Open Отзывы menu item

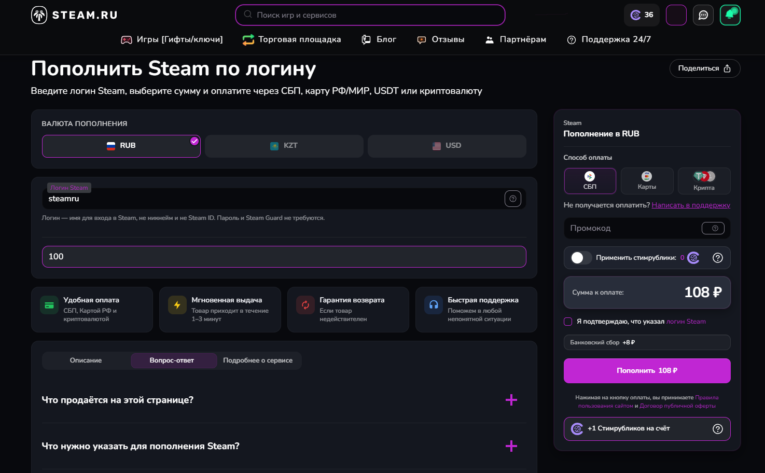(x=441, y=39)
